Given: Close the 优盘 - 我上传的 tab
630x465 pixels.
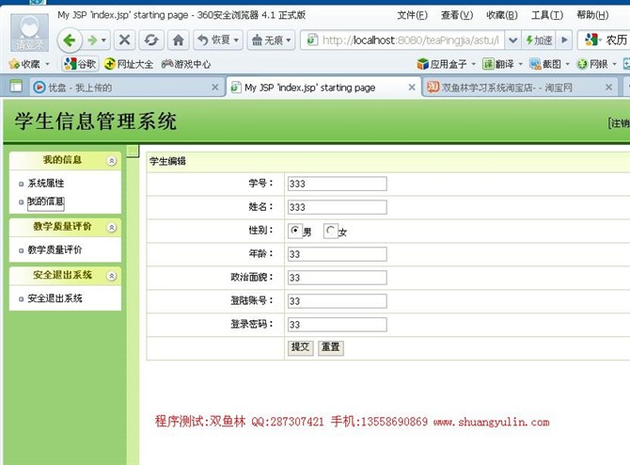Looking at the screenshot, I should [215, 88].
